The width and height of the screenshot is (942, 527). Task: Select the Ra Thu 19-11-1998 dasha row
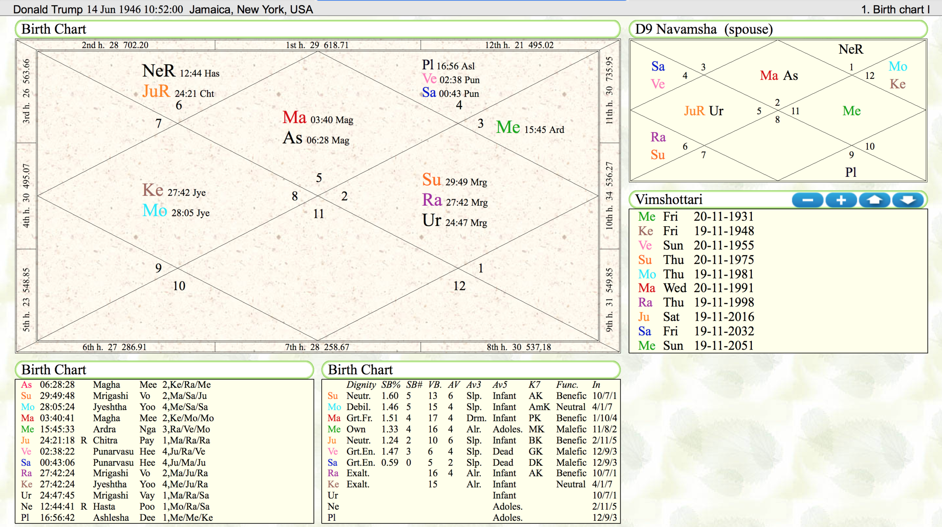coord(696,302)
